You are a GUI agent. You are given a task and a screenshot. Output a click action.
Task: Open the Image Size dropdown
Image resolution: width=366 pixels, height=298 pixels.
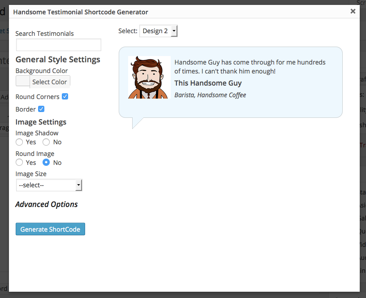click(x=49, y=185)
